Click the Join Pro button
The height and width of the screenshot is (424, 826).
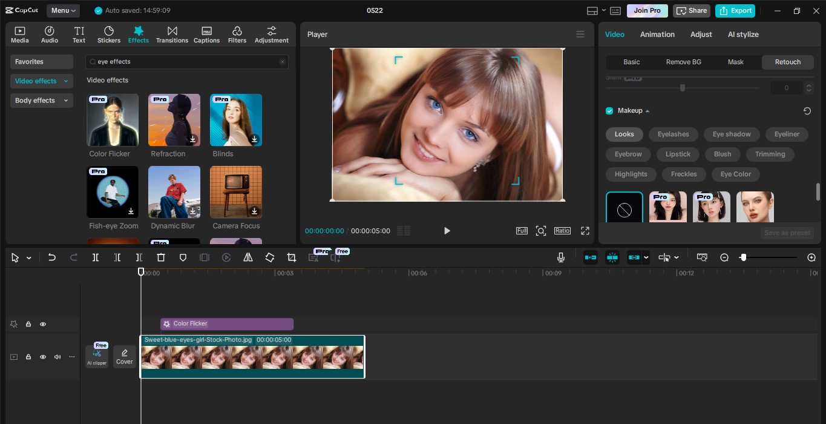click(647, 10)
